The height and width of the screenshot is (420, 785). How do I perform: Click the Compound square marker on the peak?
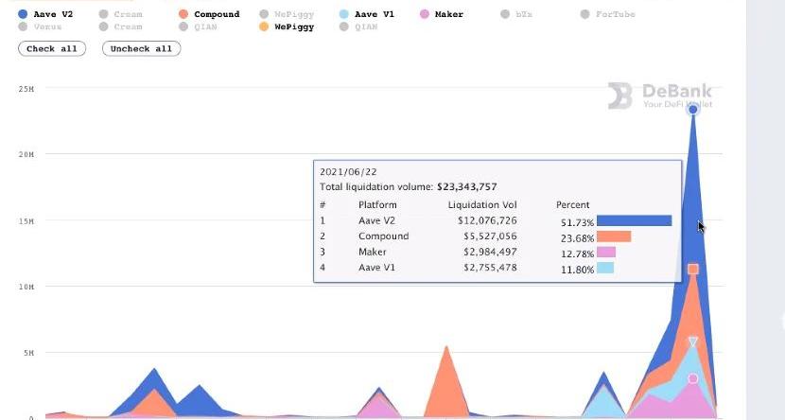click(x=693, y=270)
